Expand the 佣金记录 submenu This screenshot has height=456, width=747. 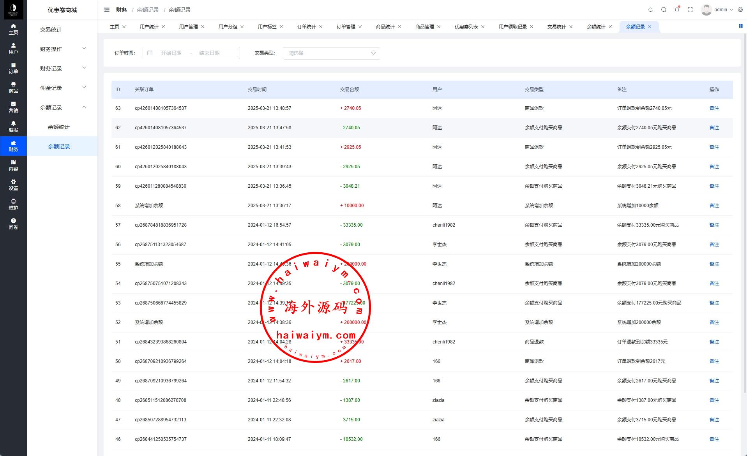pyautogui.click(x=62, y=88)
